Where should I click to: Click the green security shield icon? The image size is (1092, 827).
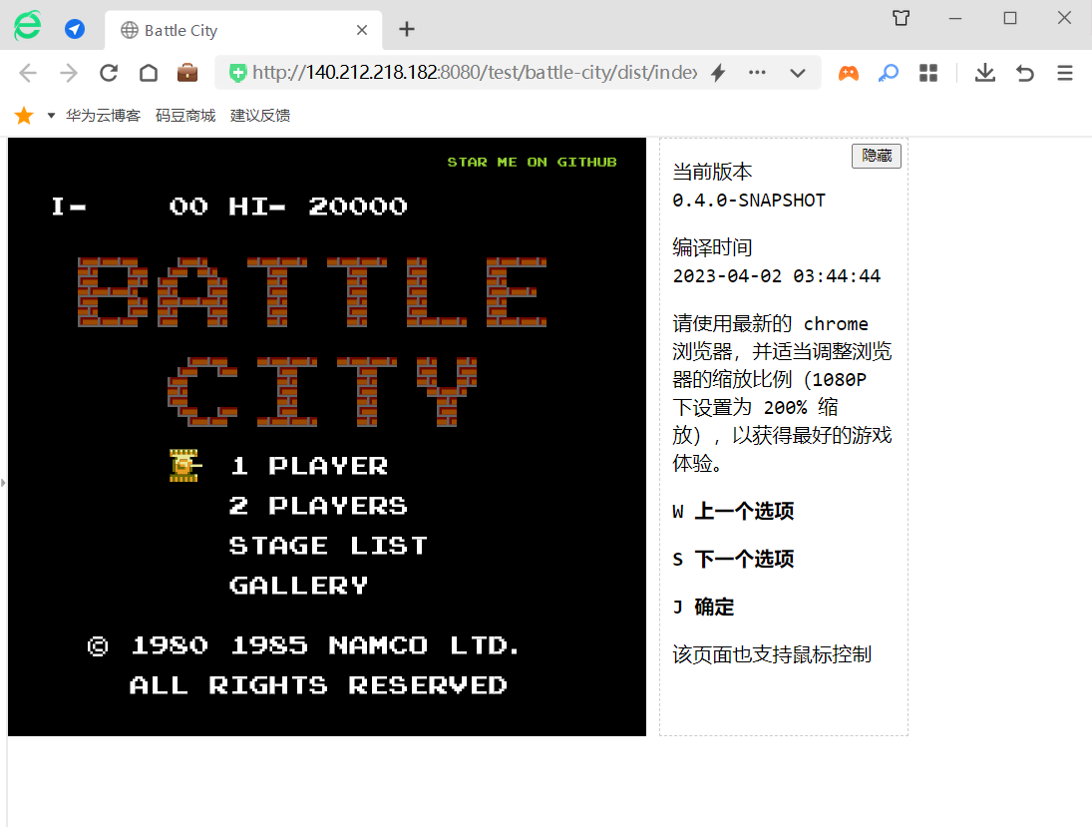(237, 73)
